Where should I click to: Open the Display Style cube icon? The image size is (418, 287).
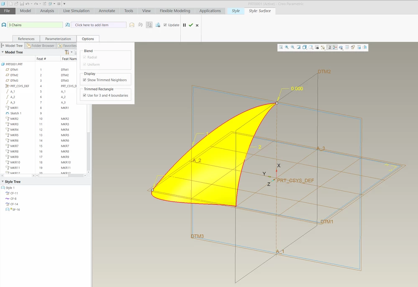(x=305, y=47)
